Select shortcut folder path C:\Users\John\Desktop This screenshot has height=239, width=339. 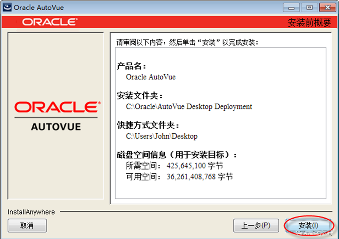pos(162,136)
